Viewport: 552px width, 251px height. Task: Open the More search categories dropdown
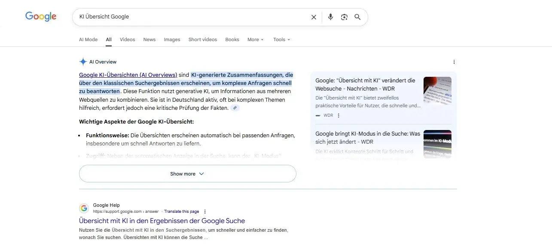coord(255,39)
